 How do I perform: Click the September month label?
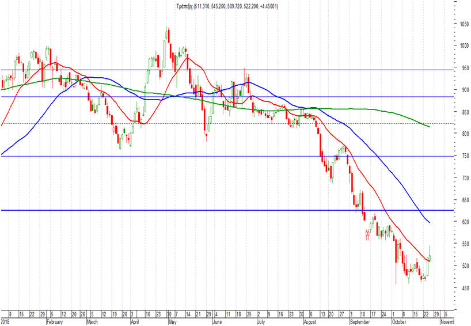click(x=359, y=322)
